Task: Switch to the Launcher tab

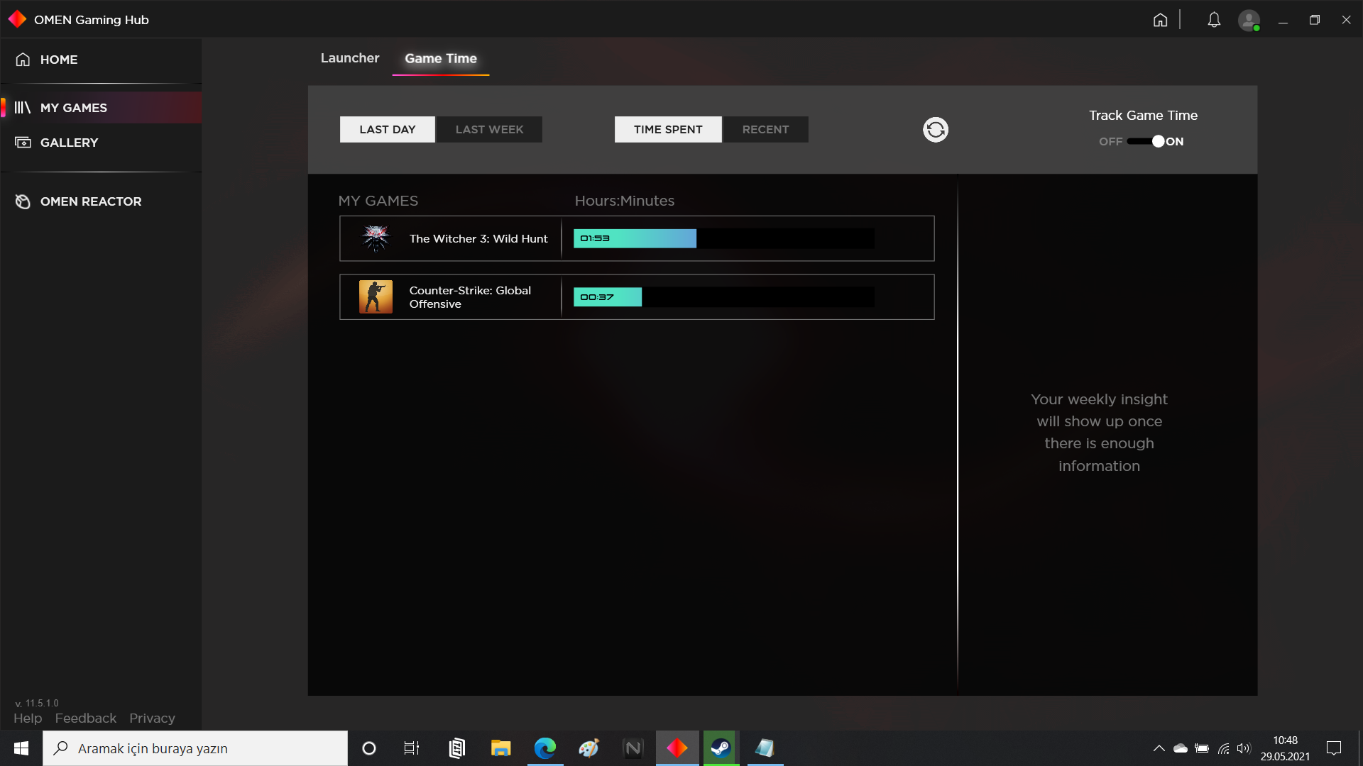Action: click(349, 58)
